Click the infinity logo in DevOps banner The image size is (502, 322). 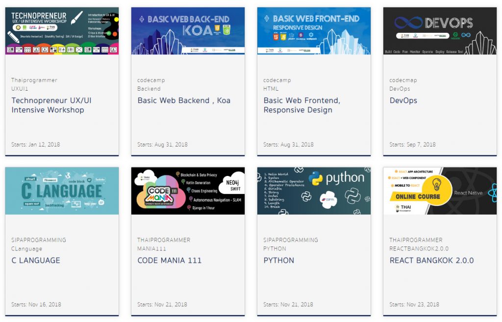408,23
